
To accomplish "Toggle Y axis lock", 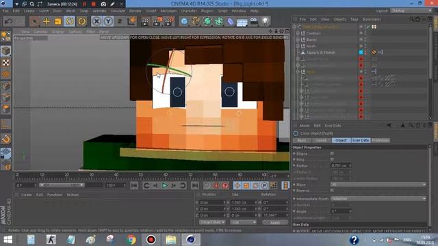I will tap(108, 21).
